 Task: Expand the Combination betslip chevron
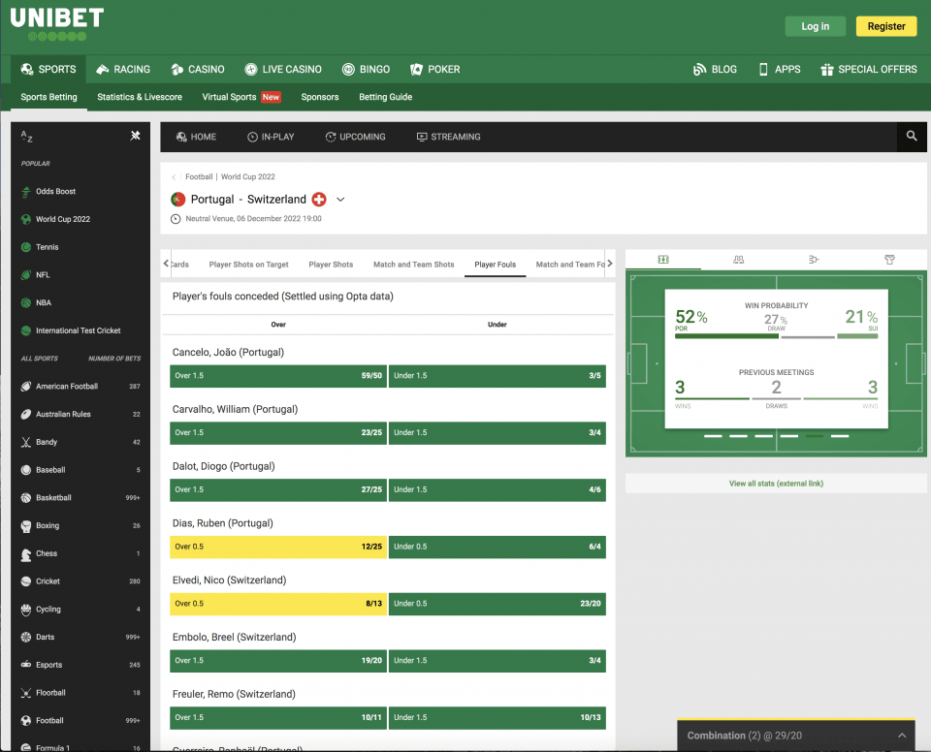coord(902,736)
